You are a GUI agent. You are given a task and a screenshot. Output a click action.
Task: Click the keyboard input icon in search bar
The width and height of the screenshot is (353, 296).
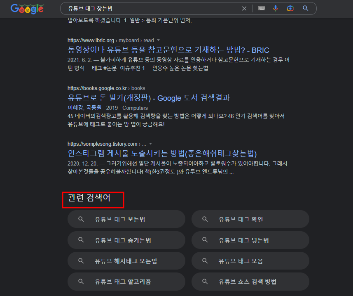click(261, 8)
